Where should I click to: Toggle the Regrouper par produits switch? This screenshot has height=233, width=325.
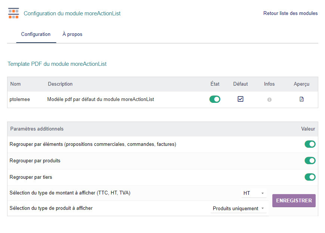point(310,161)
